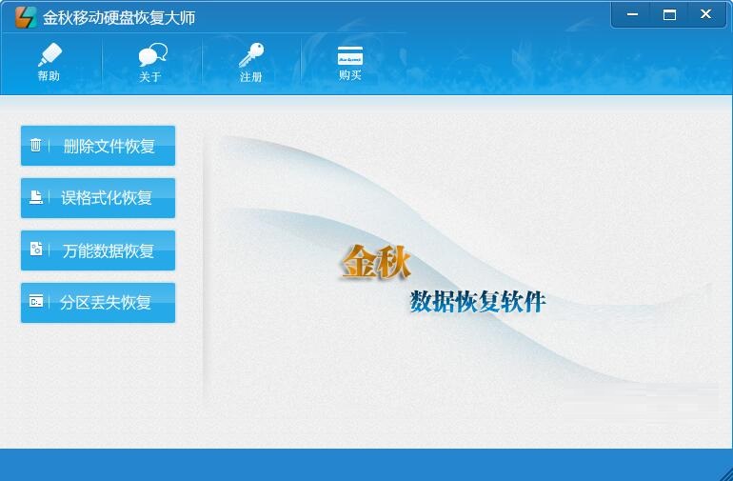733x481 pixels.
Task: Choose 万能数据恢复 mode
Action: pos(98,251)
